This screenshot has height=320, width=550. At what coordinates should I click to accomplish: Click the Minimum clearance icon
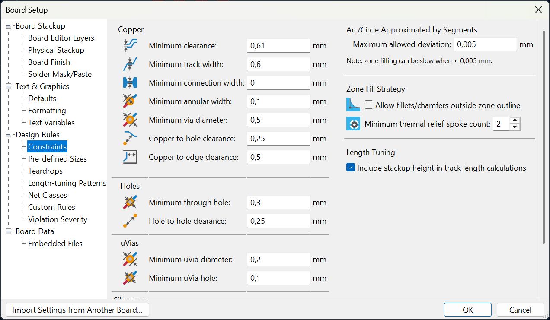pyautogui.click(x=130, y=45)
